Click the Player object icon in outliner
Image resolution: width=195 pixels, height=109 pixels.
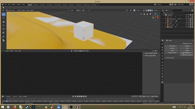[x=168, y=27]
